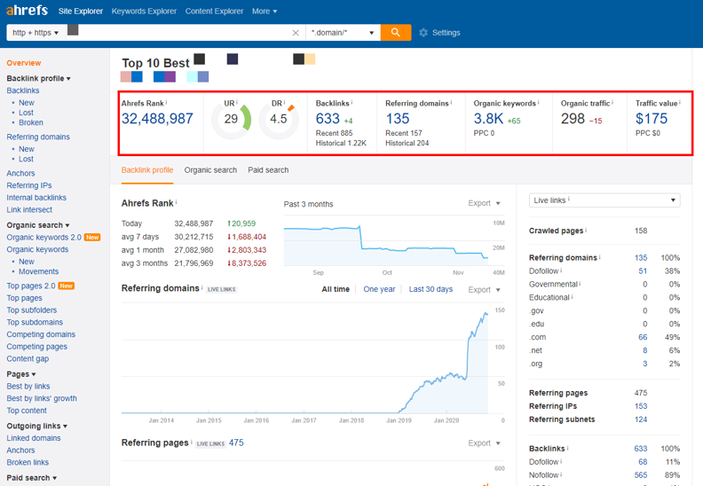This screenshot has height=486, width=703.
Task: Open the Competing domains link in sidebar
Action: point(41,334)
